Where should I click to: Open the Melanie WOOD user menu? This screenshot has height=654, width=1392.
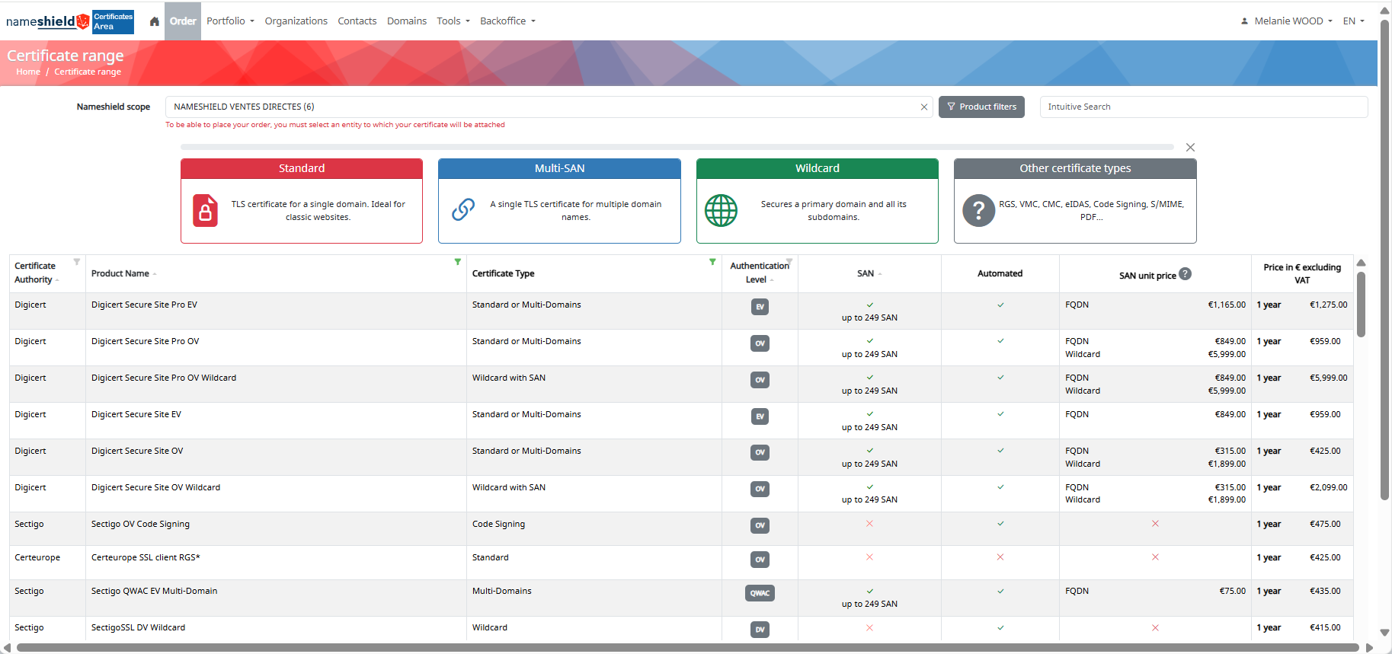point(1287,21)
